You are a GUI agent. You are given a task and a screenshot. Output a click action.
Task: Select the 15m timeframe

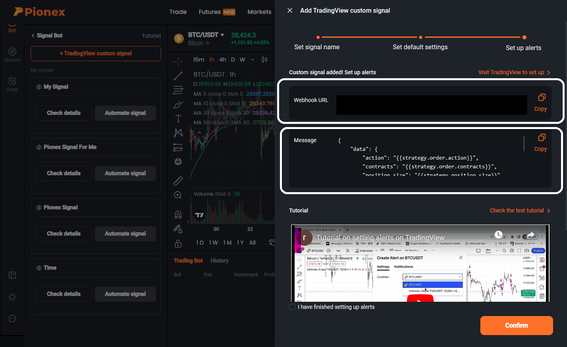click(198, 60)
